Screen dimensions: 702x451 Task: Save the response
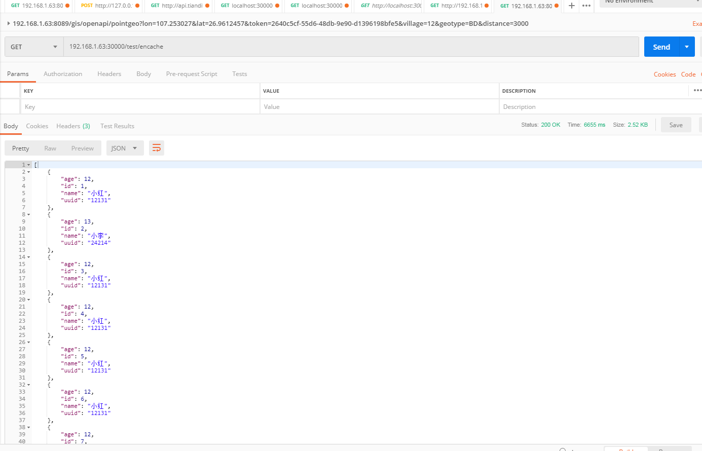[x=676, y=125]
